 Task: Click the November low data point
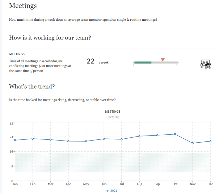click(x=192, y=143)
